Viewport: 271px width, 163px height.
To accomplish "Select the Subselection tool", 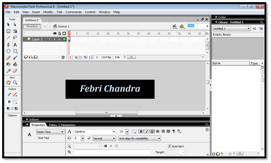I will tap(15, 25).
